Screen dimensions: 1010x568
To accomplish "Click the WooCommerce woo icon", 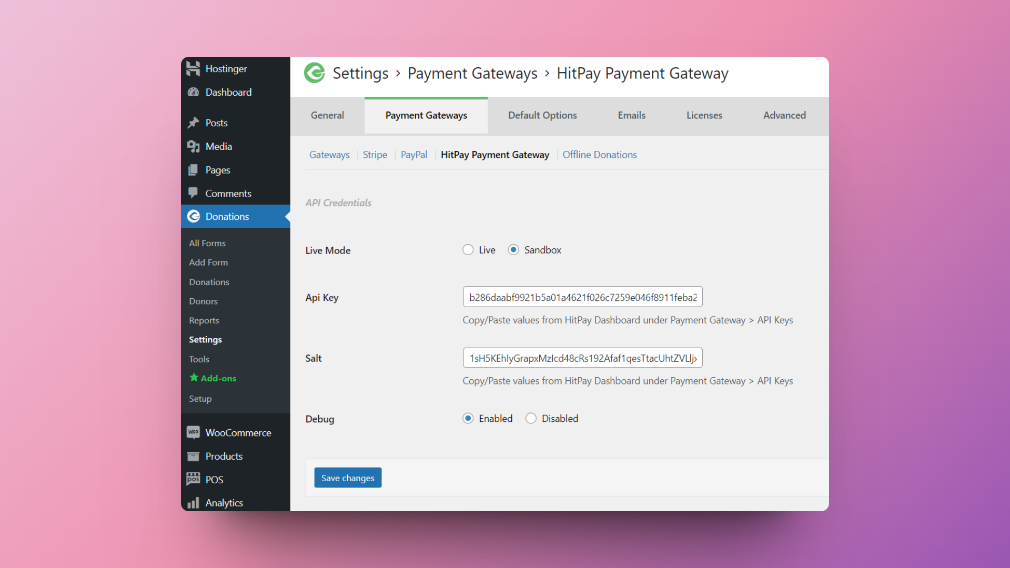I will click(x=193, y=432).
